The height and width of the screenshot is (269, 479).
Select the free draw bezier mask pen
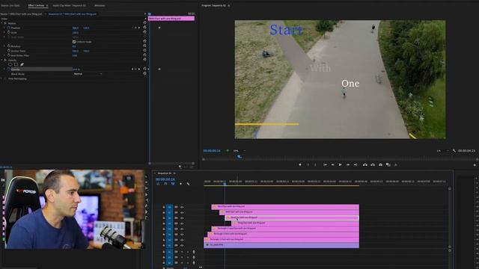tap(22, 64)
